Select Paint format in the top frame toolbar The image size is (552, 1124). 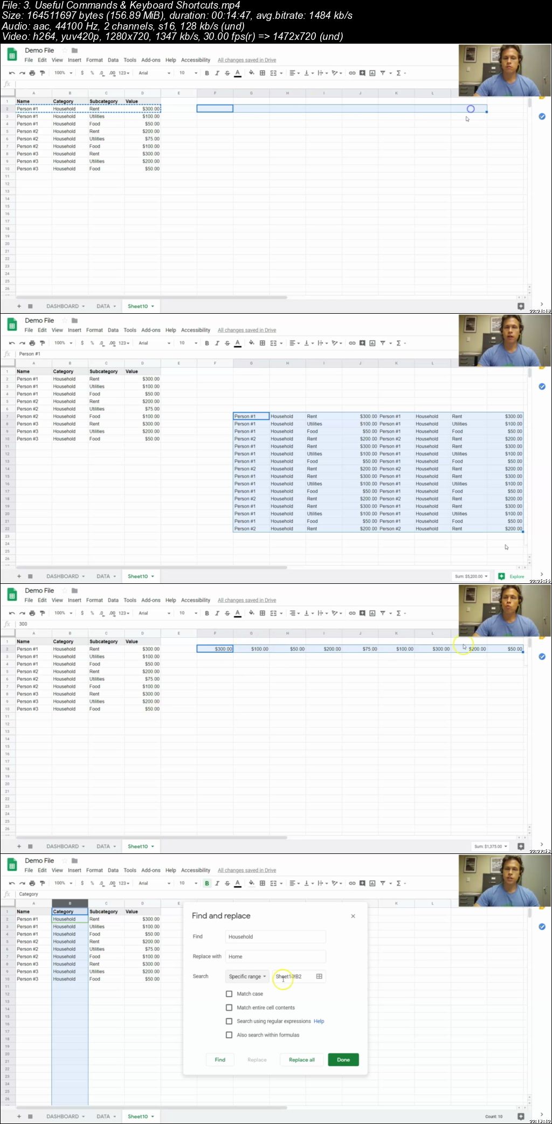(x=42, y=73)
